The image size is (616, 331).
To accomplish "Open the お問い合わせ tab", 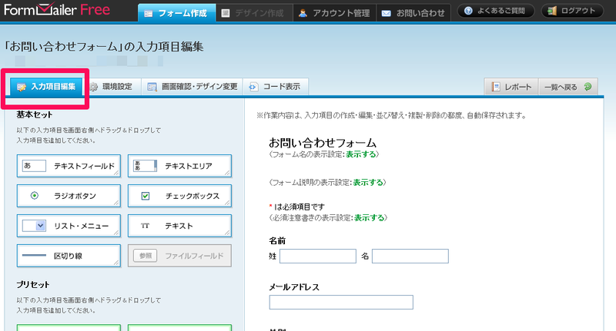I will pos(413,13).
